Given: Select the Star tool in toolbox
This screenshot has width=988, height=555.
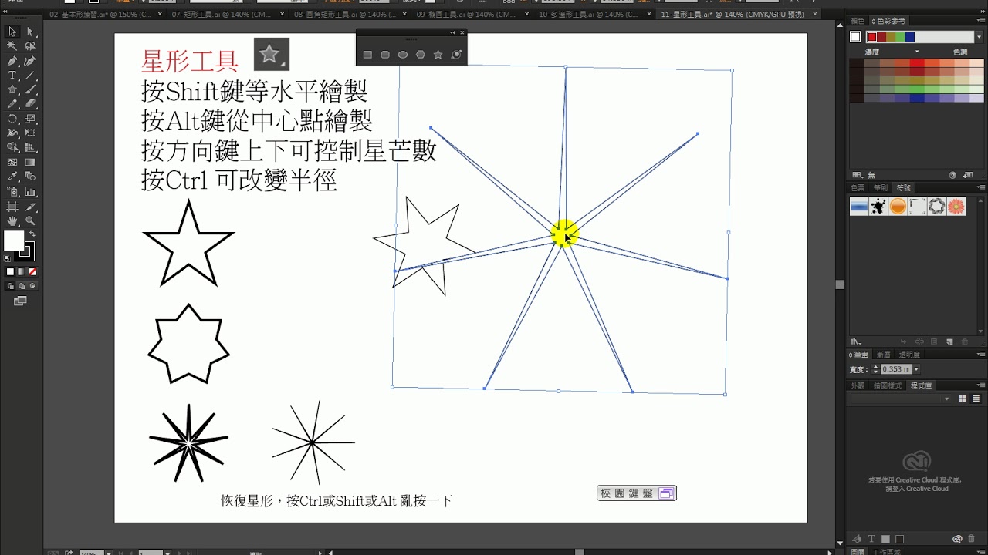Looking at the screenshot, I should [12, 89].
